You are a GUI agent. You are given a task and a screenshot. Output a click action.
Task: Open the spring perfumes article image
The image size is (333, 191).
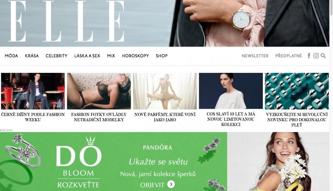click(165, 91)
